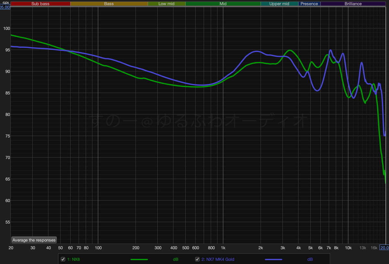The height and width of the screenshot is (264, 389).
Task: Click the 85 dB SPL axis label
Action: point(7,93)
